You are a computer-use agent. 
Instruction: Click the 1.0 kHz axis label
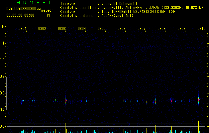coord(3,60)
